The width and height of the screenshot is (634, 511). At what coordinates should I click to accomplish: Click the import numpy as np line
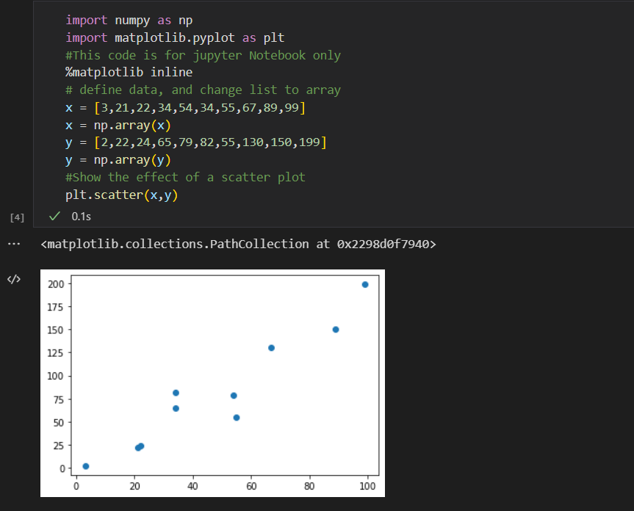[x=129, y=21]
